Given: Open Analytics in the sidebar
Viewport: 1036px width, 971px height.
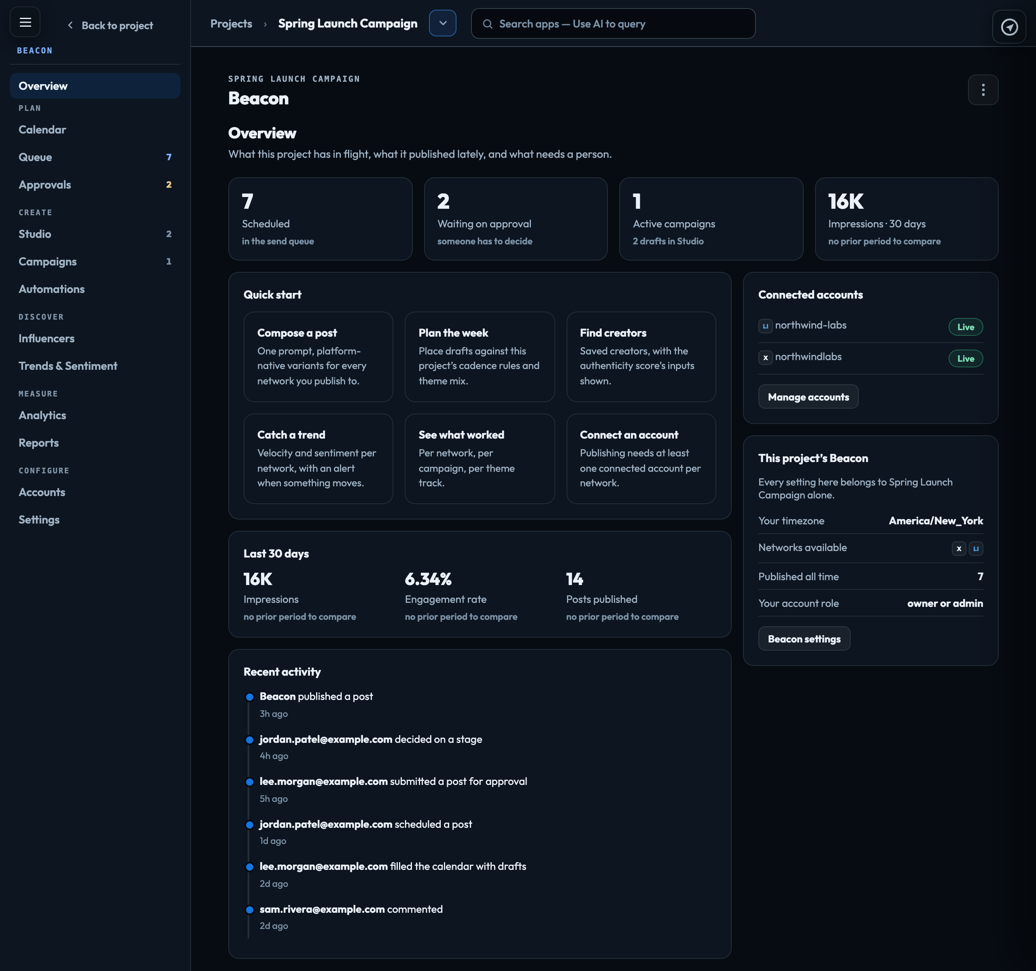Looking at the screenshot, I should point(95,415).
